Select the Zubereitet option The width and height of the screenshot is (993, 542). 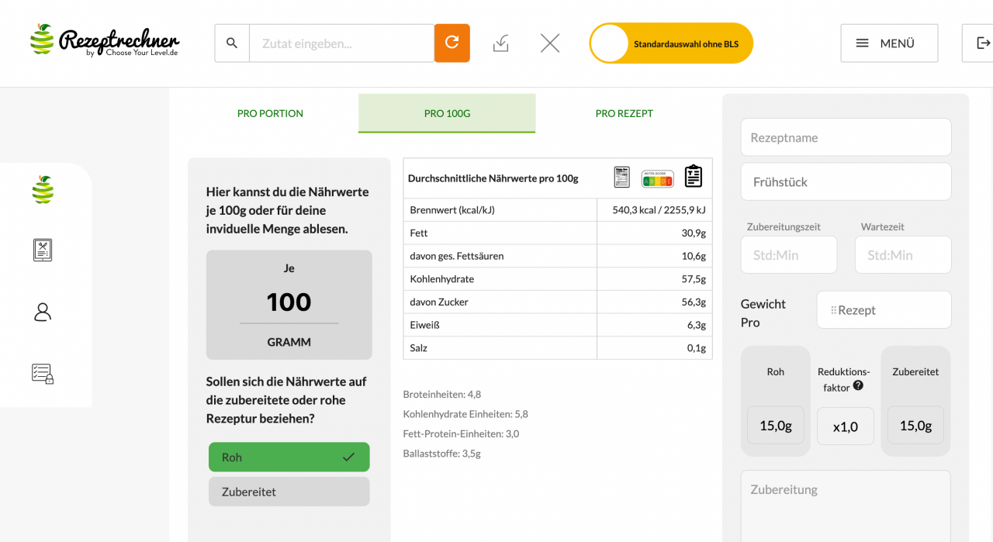pos(289,492)
